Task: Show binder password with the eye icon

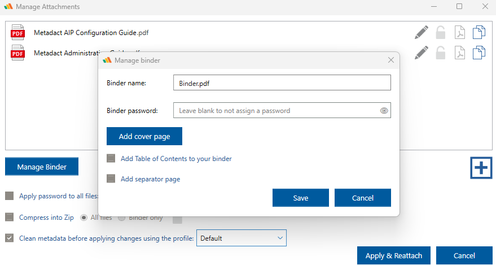Action: (384, 111)
